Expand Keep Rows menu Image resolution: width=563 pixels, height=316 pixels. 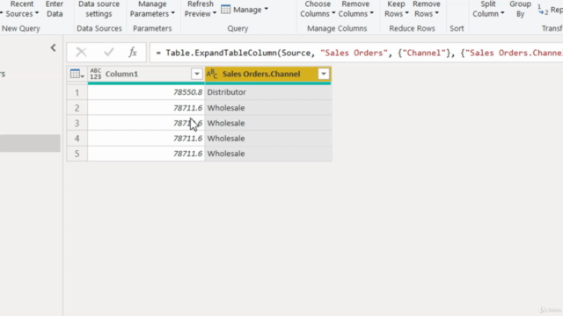397,10
